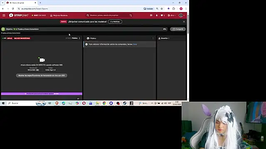
Task: Open the tab search dropdown arrow
Action: 2,3
